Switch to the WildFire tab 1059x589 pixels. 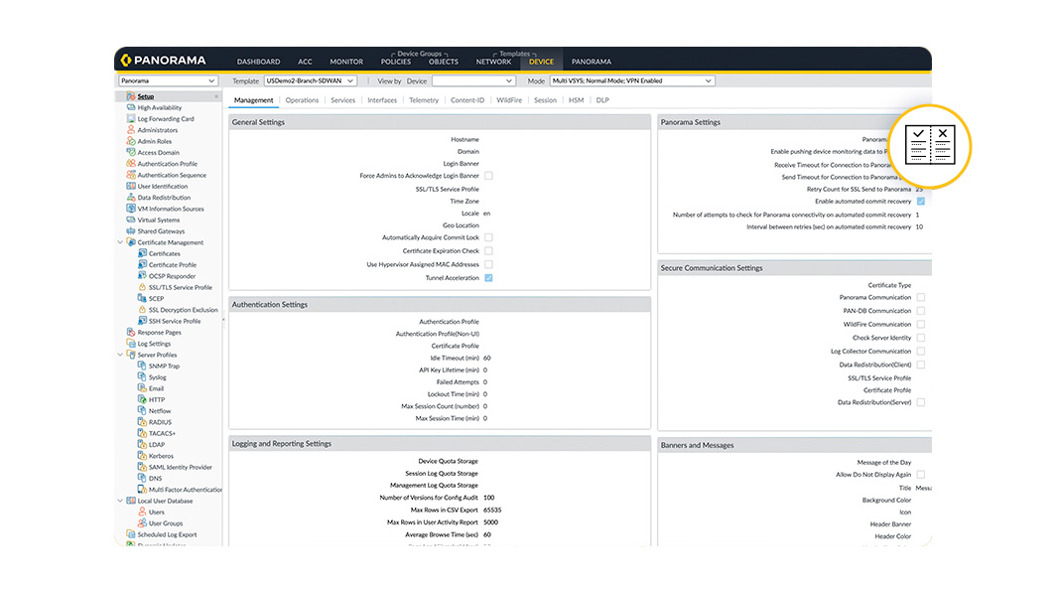tap(507, 99)
